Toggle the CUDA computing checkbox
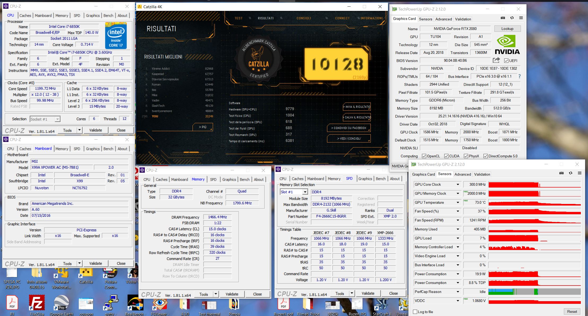Image resolution: width=588 pixels, height=316 pixels. coord(446,156)
